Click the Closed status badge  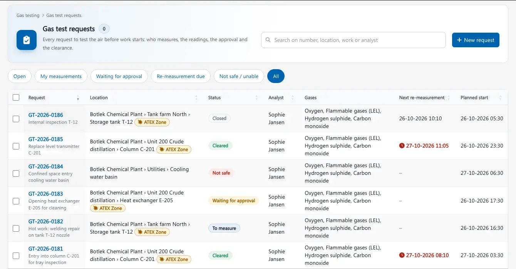tap(219, 118)
